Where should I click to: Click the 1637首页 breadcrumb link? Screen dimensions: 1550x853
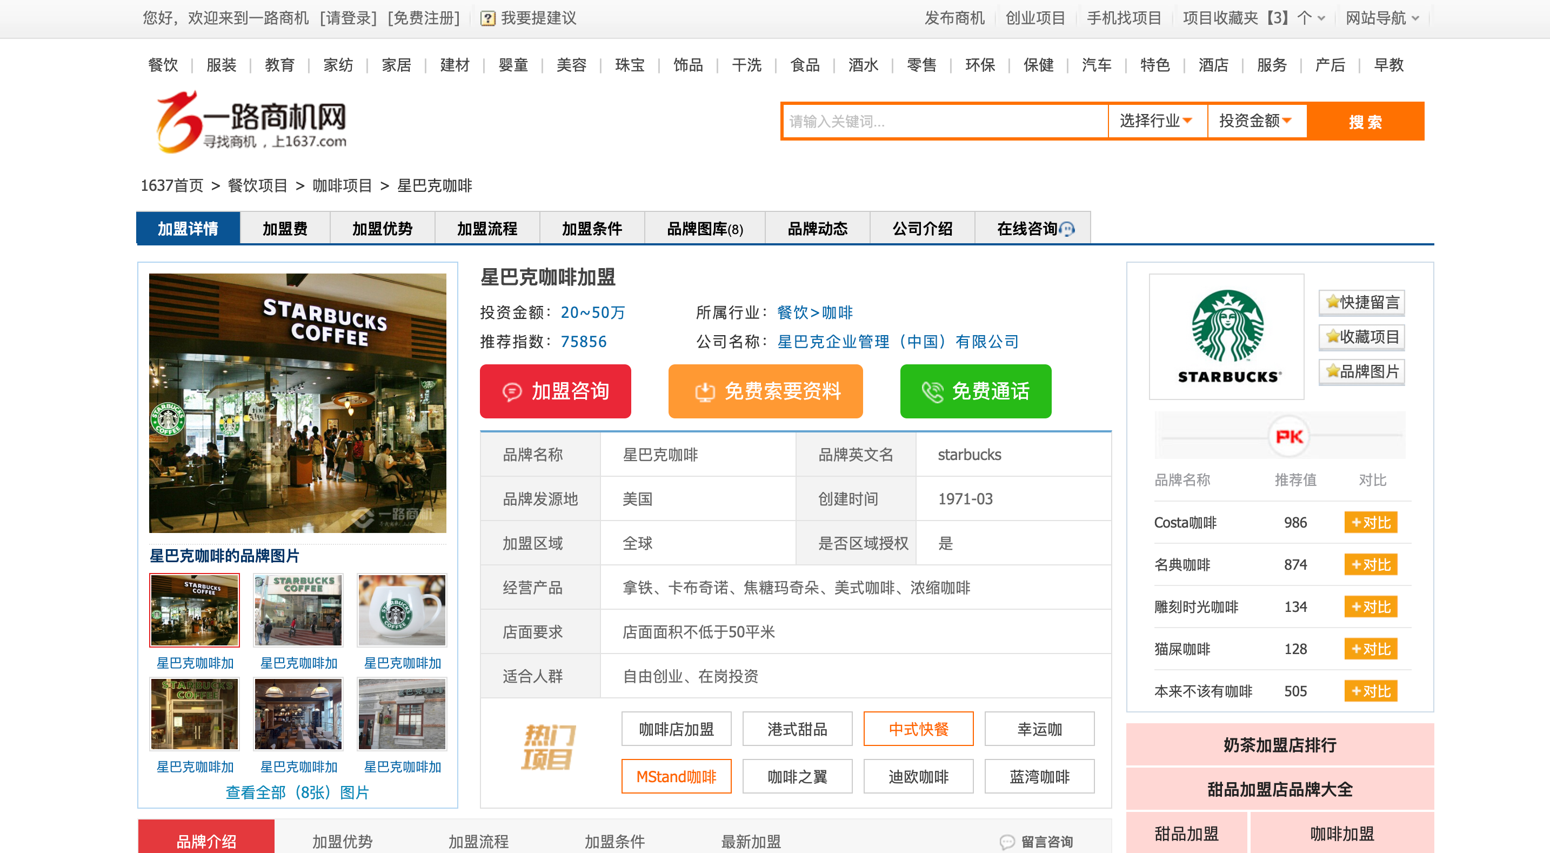(172, 185)
